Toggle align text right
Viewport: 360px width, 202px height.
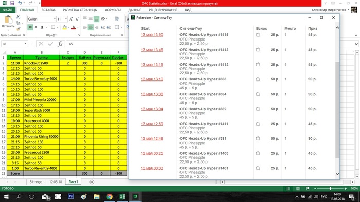[96, 27]
